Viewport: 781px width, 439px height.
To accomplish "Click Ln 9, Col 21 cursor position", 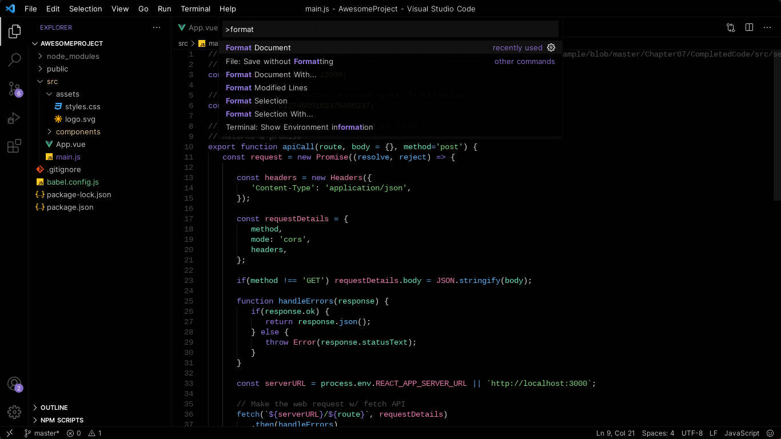I will 616,433.
